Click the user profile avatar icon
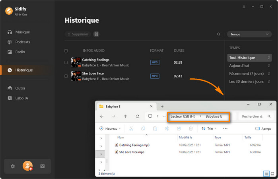Screen dimensions: 278x179 pyautogui.click(x=27, y=166)
